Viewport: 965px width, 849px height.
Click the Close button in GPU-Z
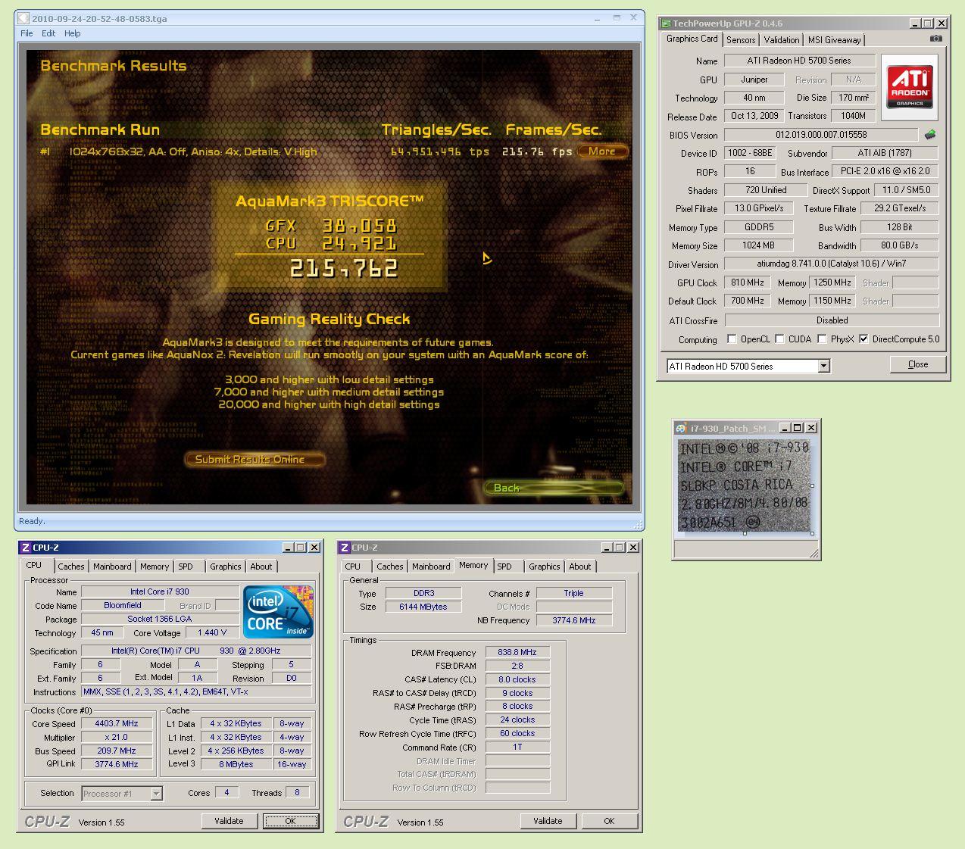tap(918, 364)
